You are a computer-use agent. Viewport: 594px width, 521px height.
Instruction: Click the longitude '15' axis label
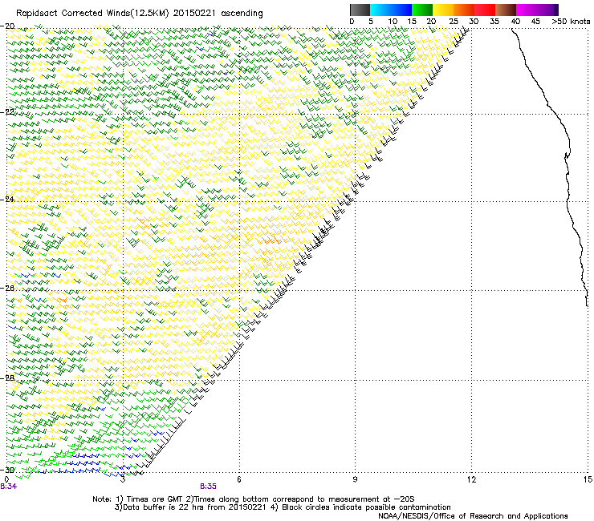coord(588,479)
